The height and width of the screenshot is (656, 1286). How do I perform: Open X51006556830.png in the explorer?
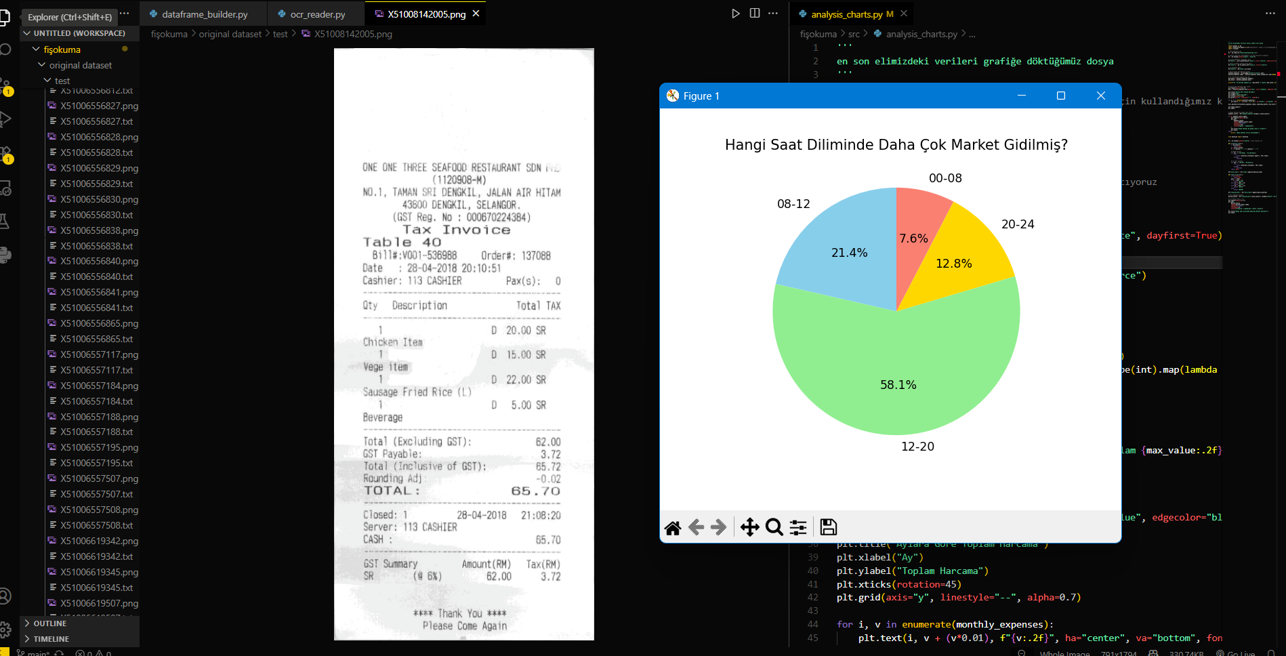pos(99,199)
